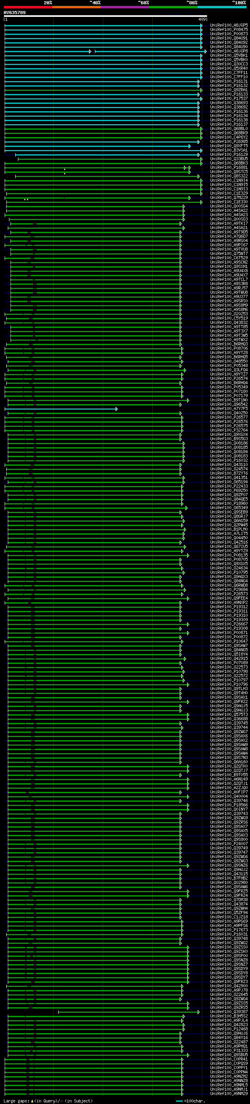Select the UniRef100_B3VSA1 label
The width and height of the screenshot is (250, 1104).
pos(229,150)
